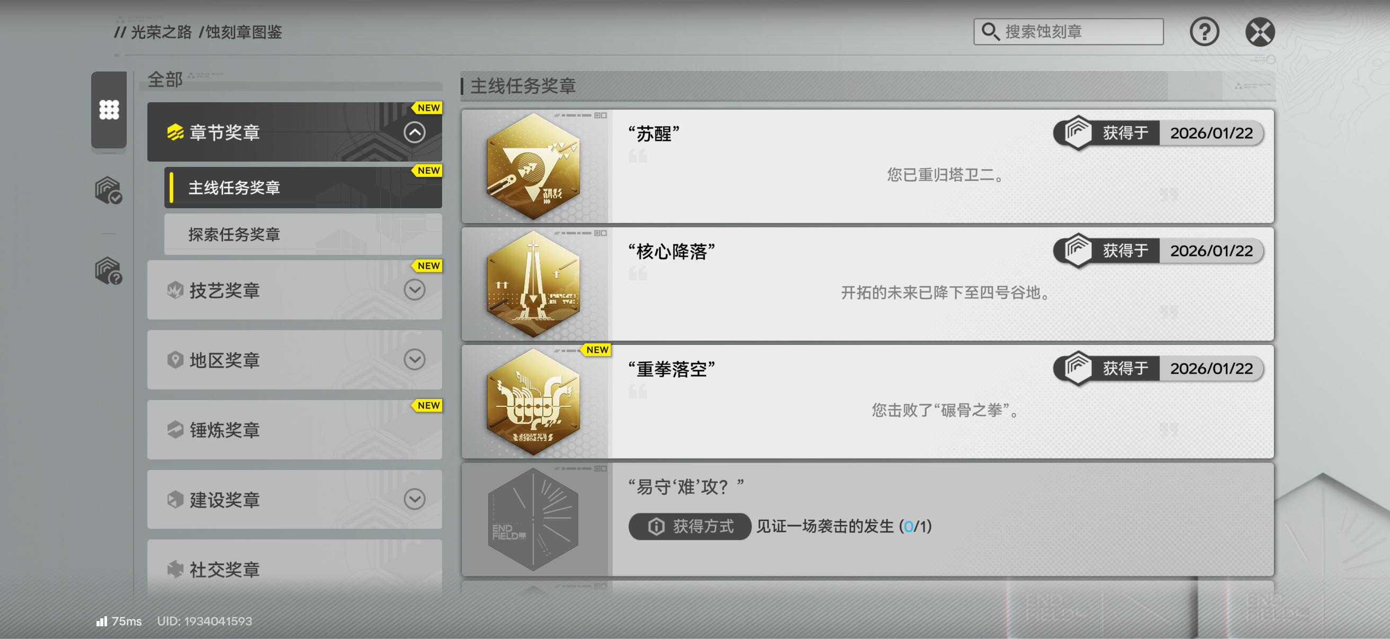Expand the 技艺奖章 category chevron

(414, 290)
